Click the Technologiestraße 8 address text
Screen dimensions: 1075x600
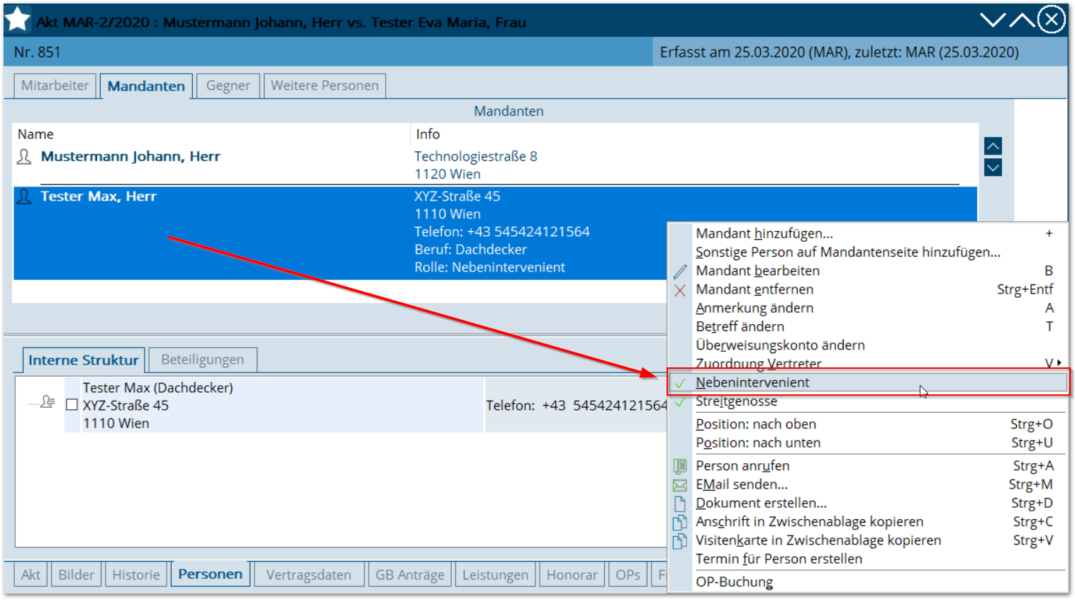click(x=476, y=156)
